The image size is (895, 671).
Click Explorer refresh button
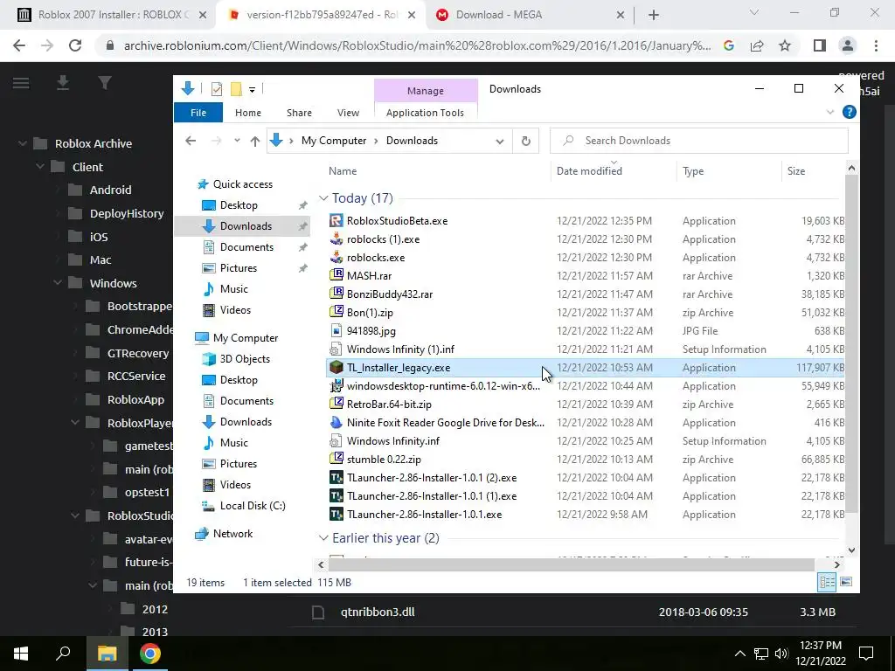[x=525, y=141]
